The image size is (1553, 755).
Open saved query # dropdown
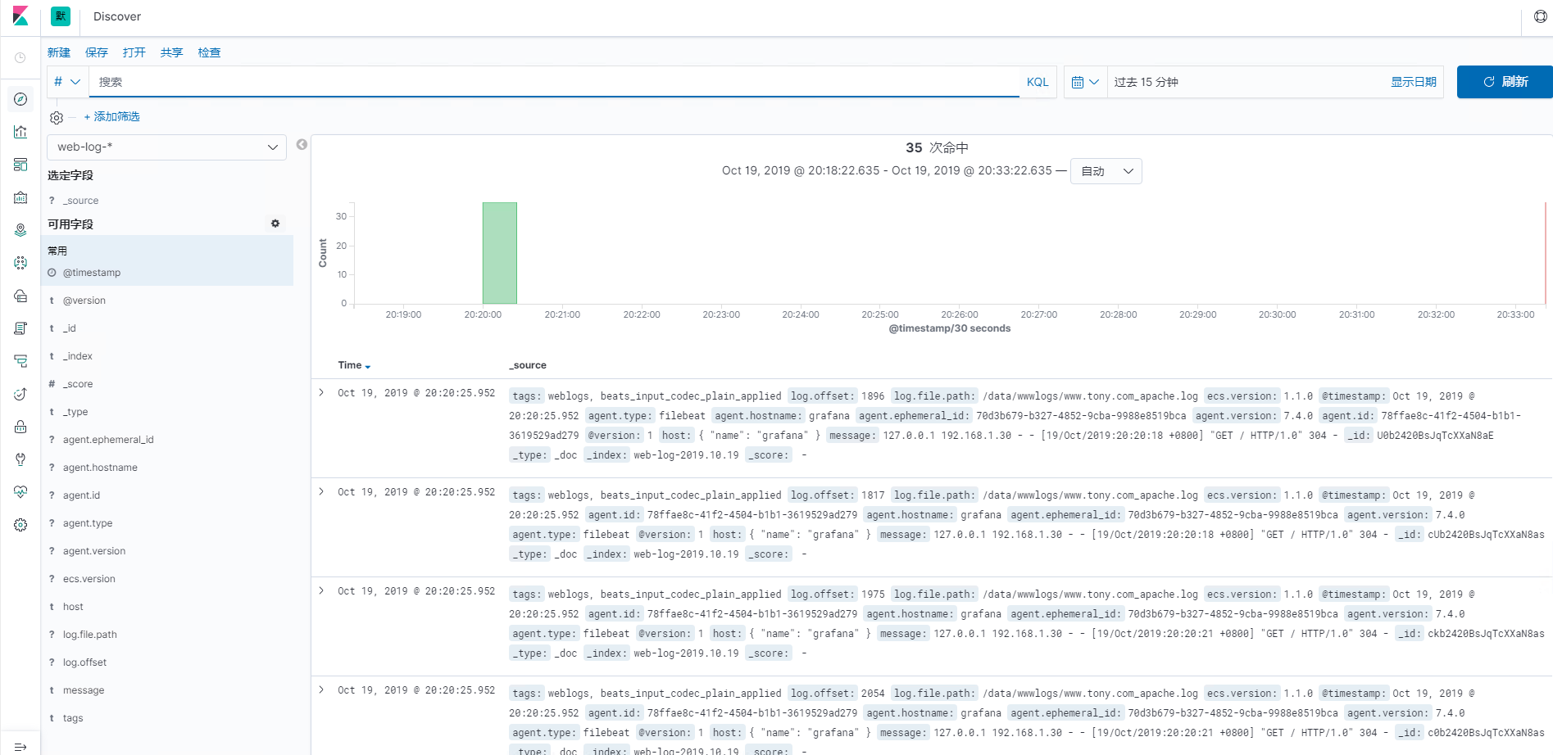pyautogui.click(x=67, y=82)
